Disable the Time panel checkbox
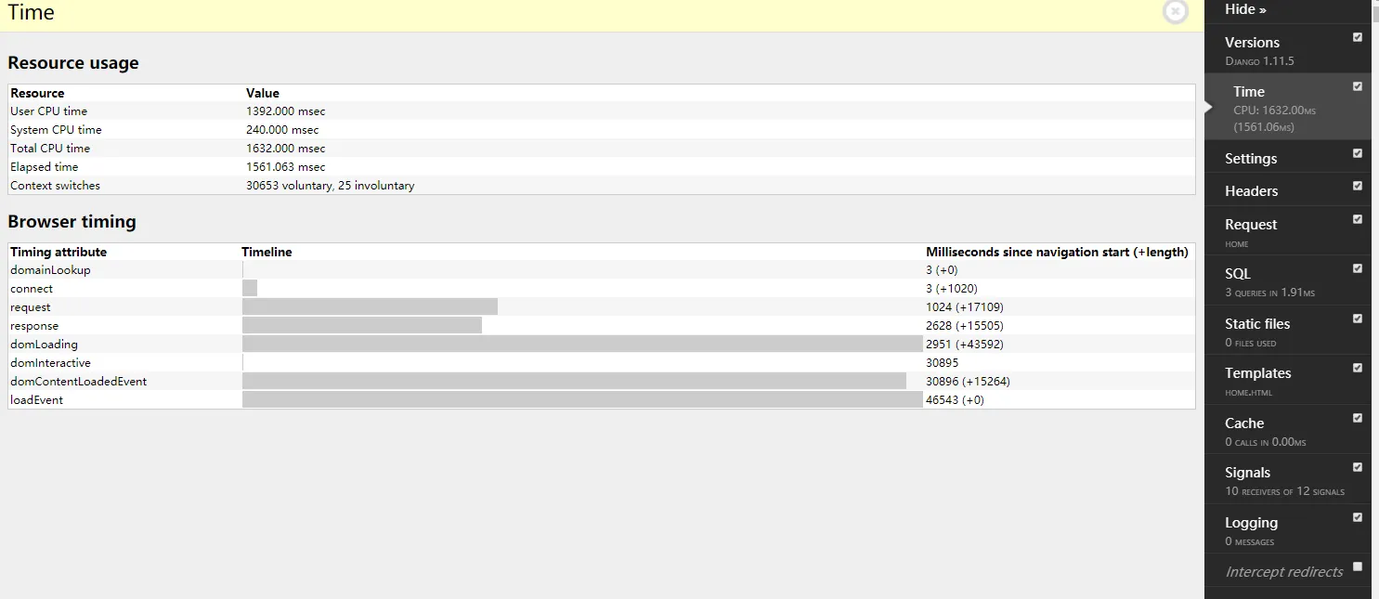This screenshot has width=1379, height=599. click(1358, 86)
